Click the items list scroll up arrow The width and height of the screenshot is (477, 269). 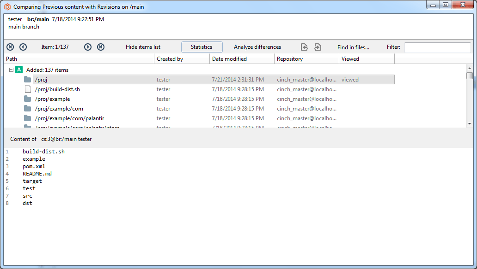click(470, 68)
